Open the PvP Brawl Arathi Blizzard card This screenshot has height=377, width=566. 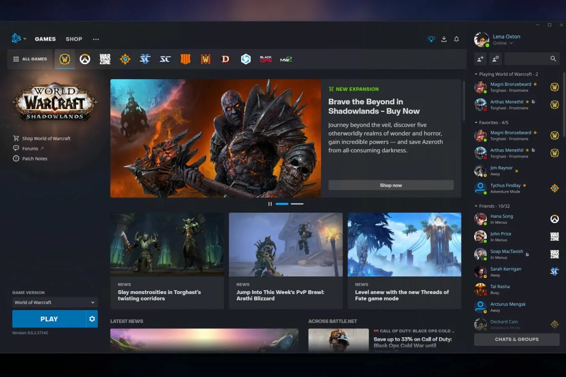point(286,261)
